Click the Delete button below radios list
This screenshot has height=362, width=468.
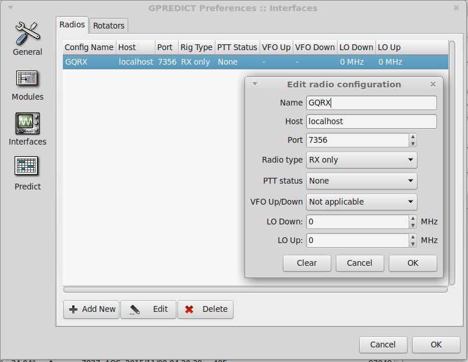pyautogui.click(x=205, y=310)
